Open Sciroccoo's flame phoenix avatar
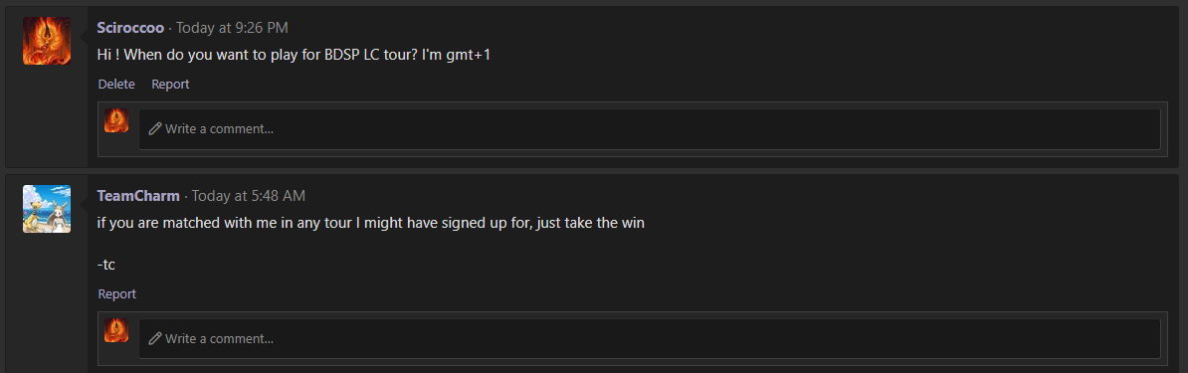 point(47,41)
